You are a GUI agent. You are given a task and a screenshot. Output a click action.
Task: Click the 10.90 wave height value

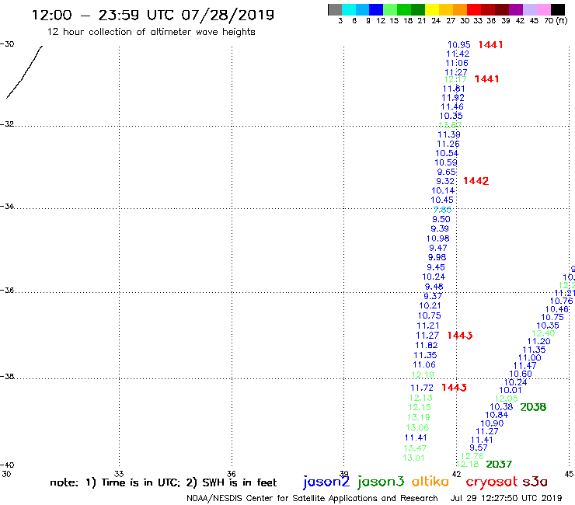point(492,423)
